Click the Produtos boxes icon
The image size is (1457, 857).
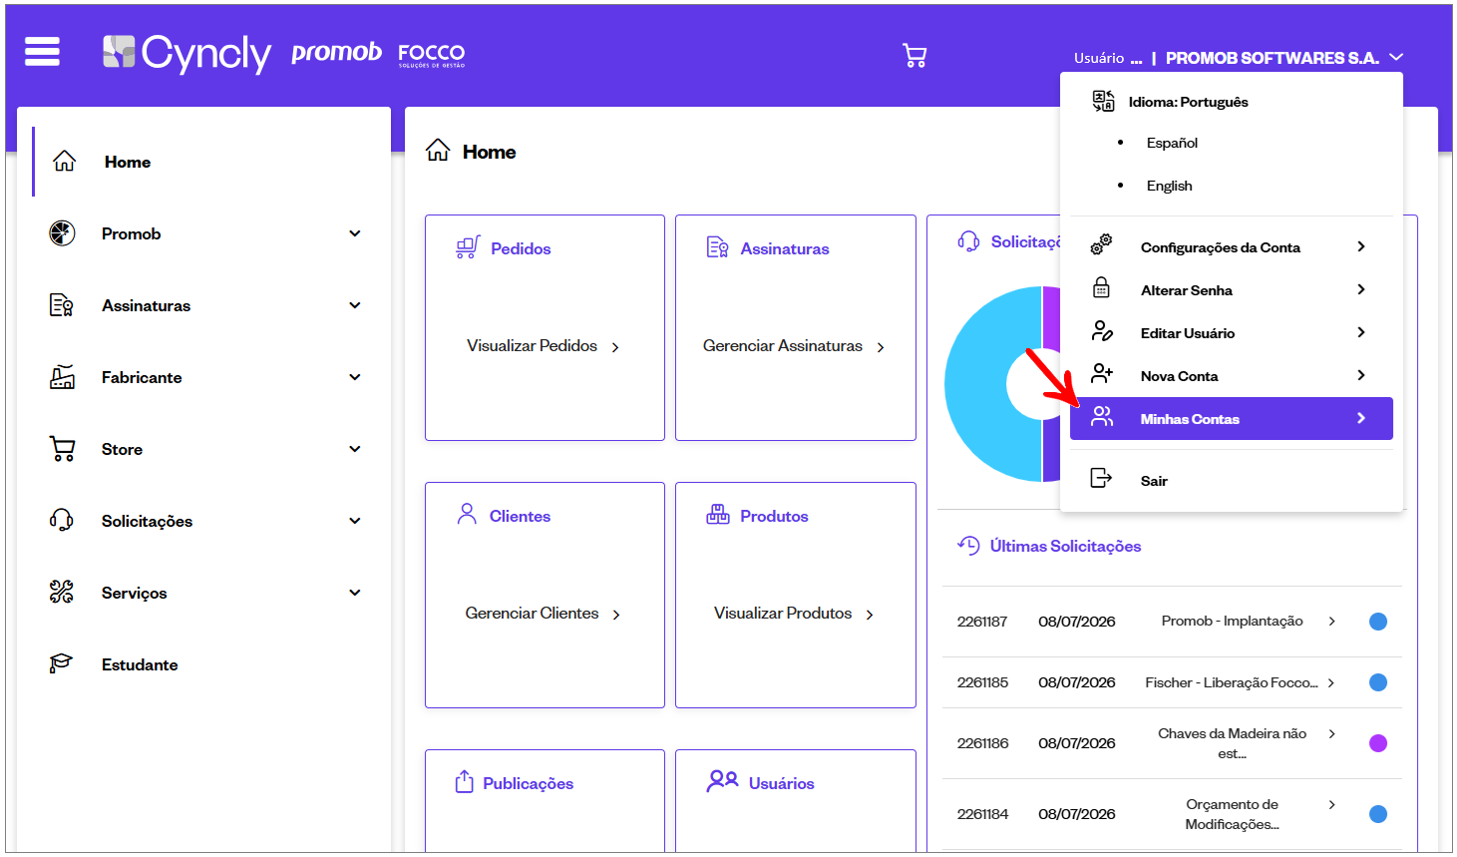point(718,515)
